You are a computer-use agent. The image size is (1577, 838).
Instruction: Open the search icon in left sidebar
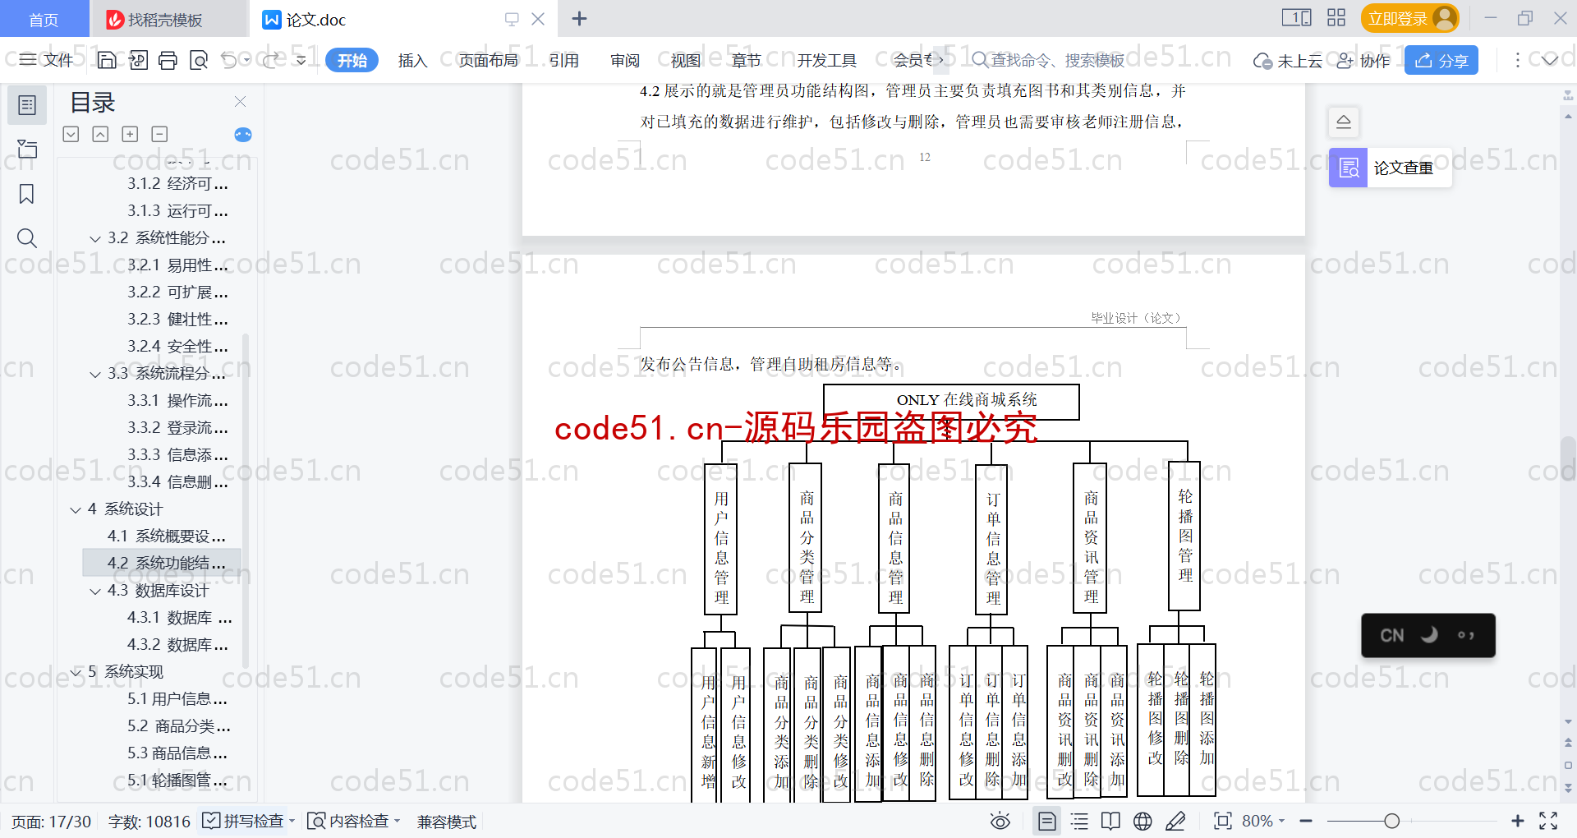[x=27, y=238]
